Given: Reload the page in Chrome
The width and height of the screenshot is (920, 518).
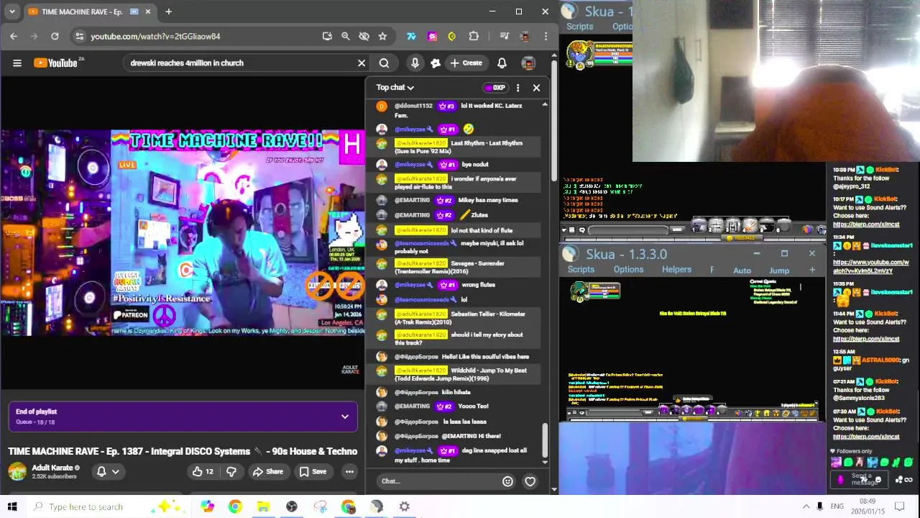Looking at the screenshot, I should click(x=55, y=36).
